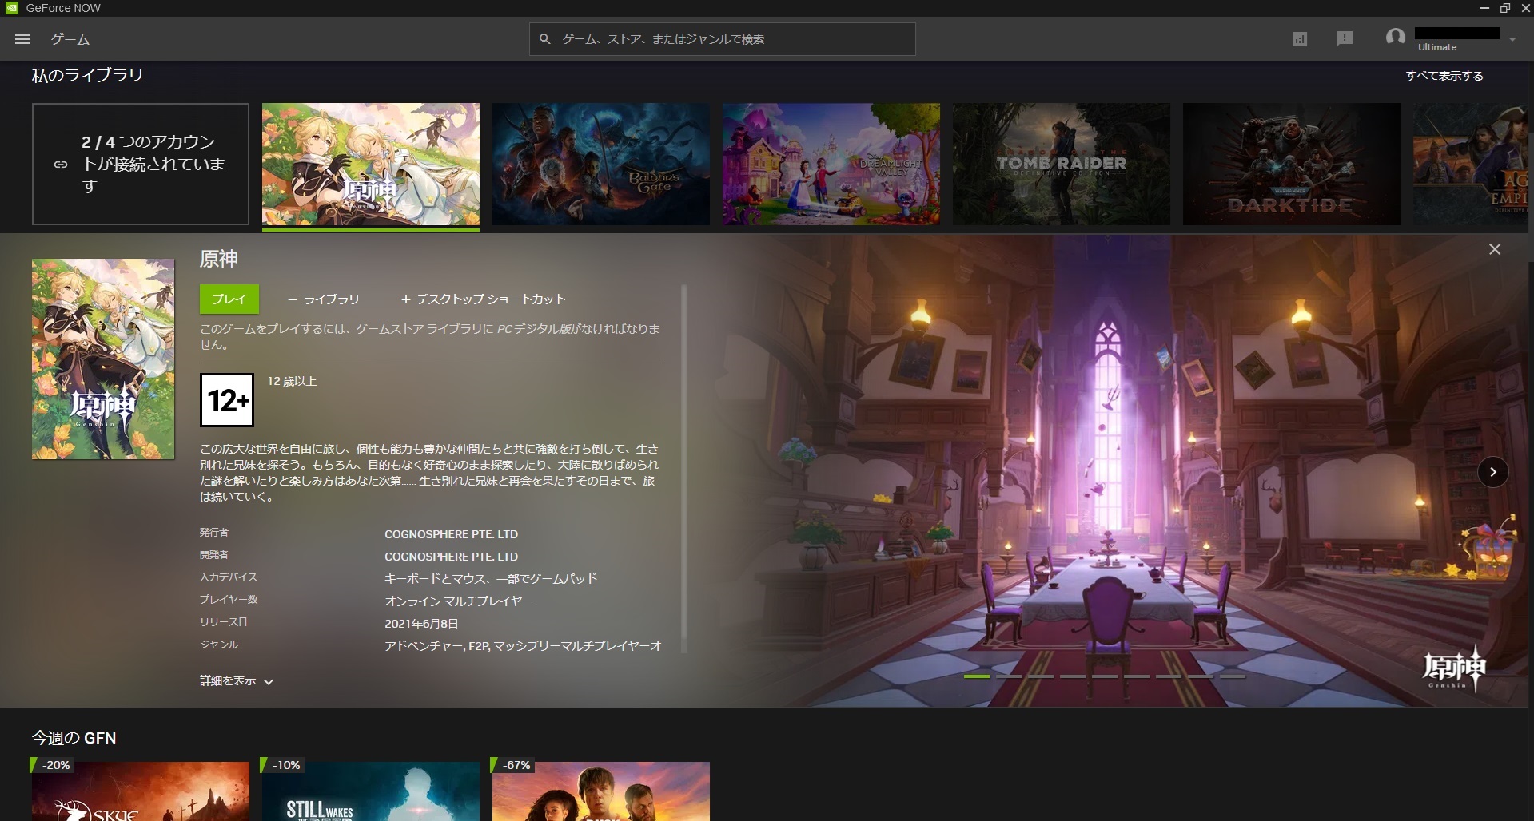Image resolution: width=1534 pixels, height=821 pixels.
Task: Click the 12+ age rating badge
Action: [227, 400]
